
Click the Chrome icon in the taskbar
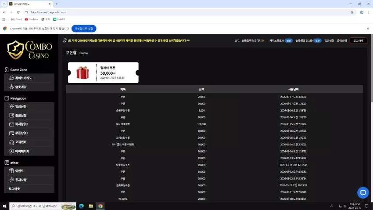tap(100, 206)
